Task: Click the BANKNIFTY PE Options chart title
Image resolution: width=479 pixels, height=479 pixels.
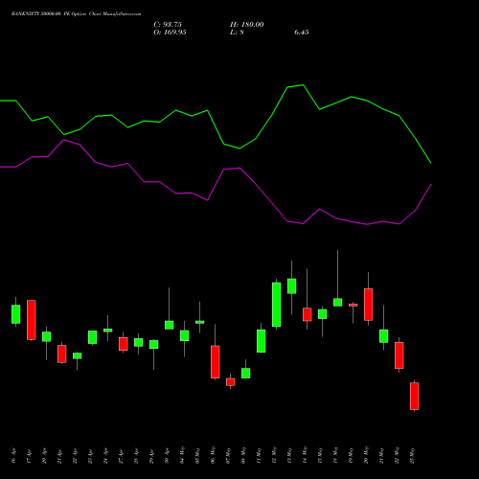Action: point(76,14)
